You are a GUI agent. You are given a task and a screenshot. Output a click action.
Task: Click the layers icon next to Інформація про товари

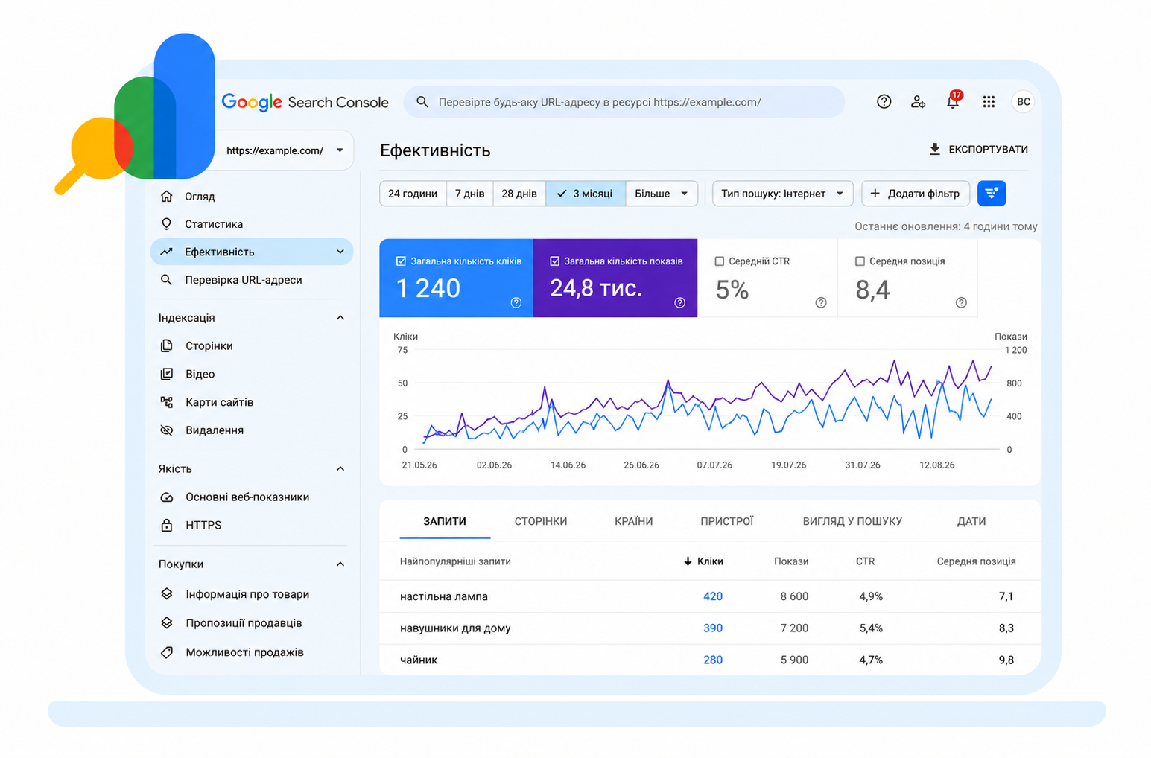(167, 594)
